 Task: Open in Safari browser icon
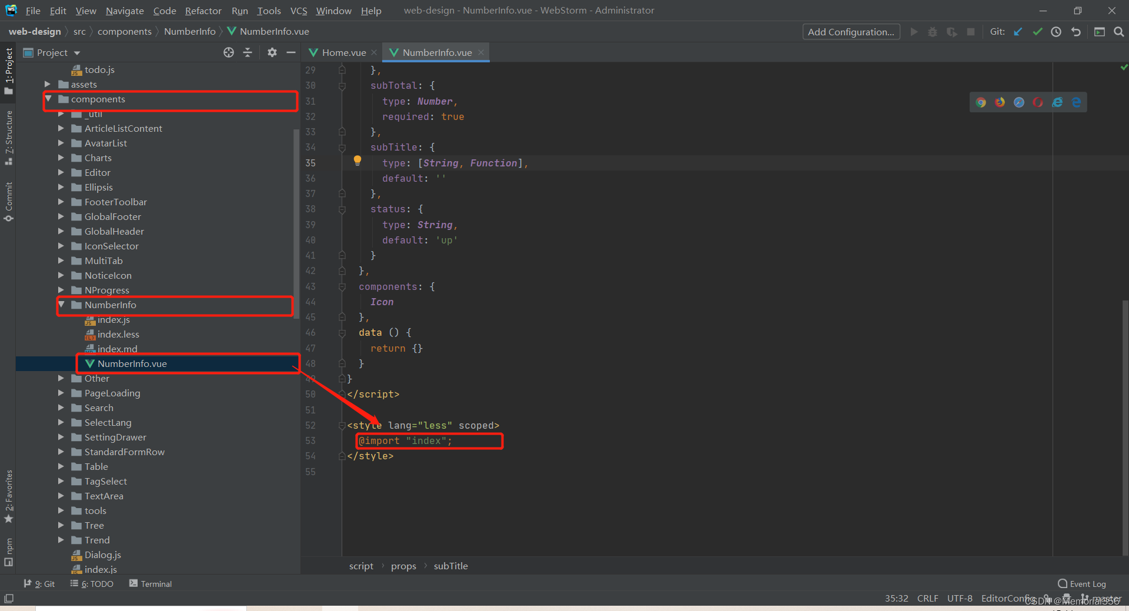pos(1019,102)
